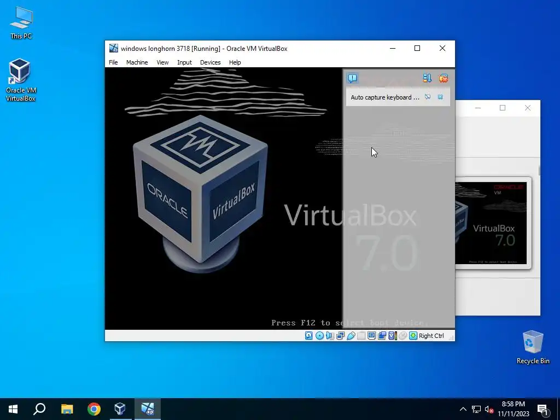Click the Right Ctrl host key label
This screenshot has width=560, height=420.
431,336
